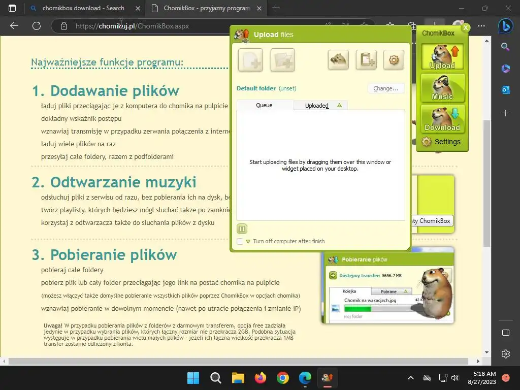
Task: Open the sidebar search icon in Edge
Action: point(505,47)
